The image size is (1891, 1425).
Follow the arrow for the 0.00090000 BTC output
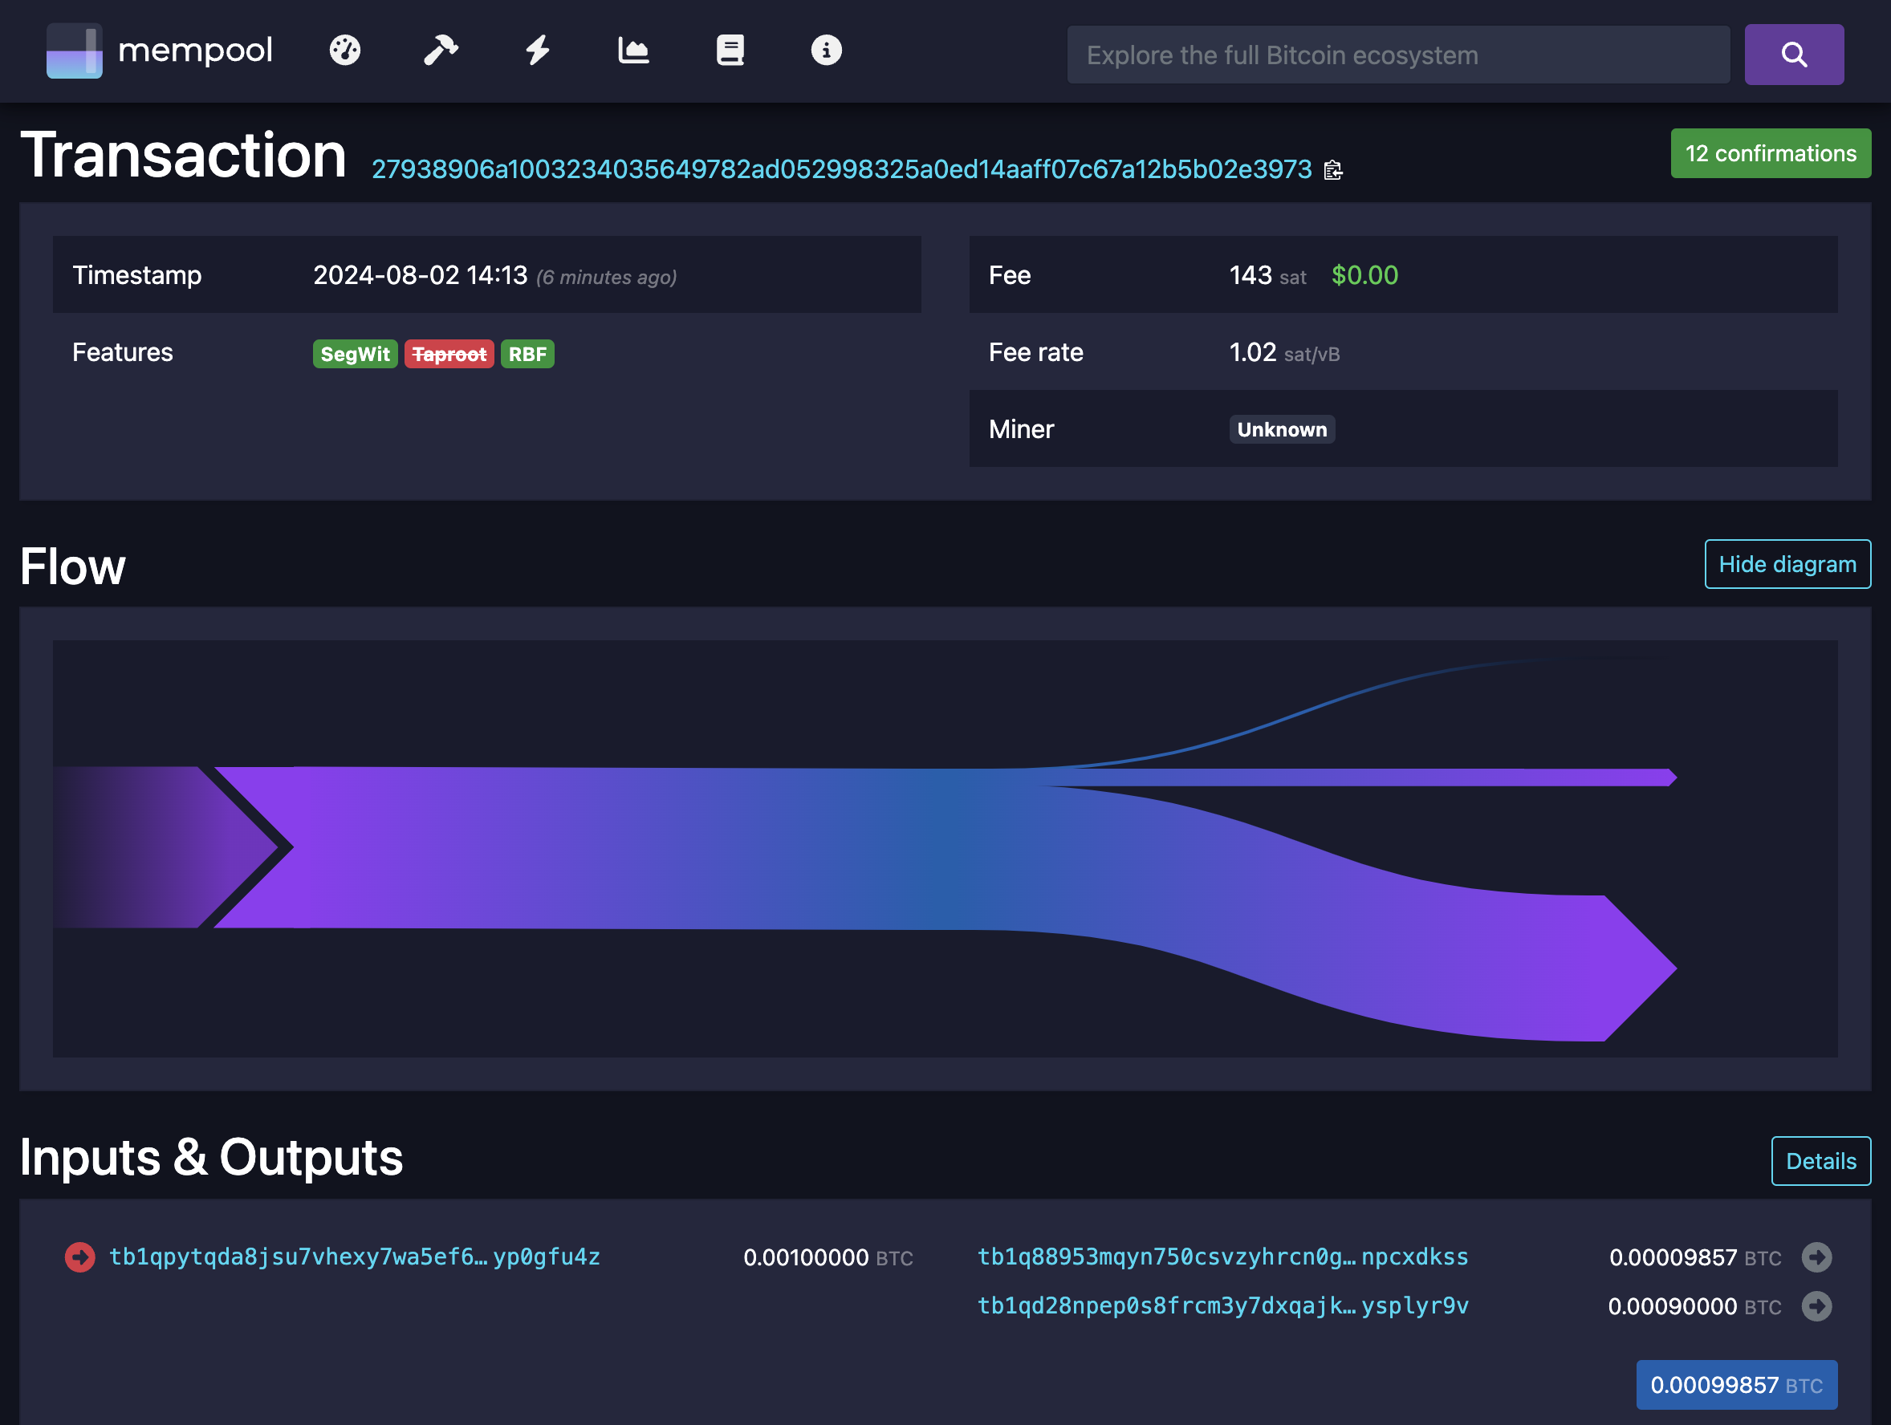tap(1816, 1305)
